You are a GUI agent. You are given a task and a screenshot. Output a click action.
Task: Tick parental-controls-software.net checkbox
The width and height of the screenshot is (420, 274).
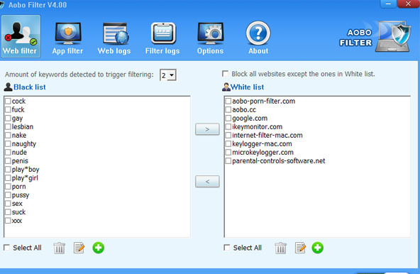tap(228, 161)
